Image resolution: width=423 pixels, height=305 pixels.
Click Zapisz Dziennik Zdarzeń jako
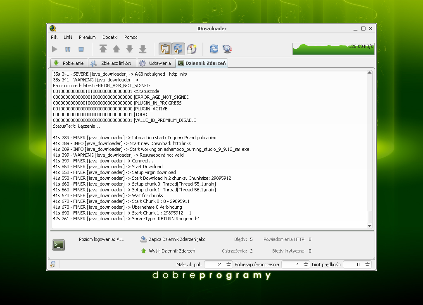pyautogui.click(x=177, y=239)
